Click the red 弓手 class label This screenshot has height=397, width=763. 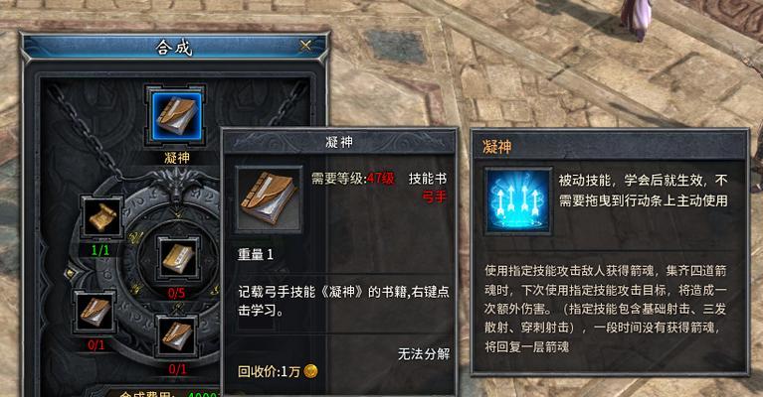(x=434, y=197)
